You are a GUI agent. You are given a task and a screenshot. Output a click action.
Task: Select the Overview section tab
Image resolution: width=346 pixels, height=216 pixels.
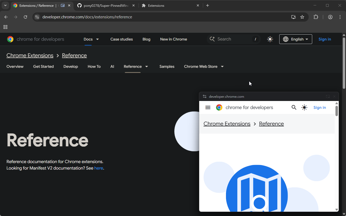click(15, 66)
